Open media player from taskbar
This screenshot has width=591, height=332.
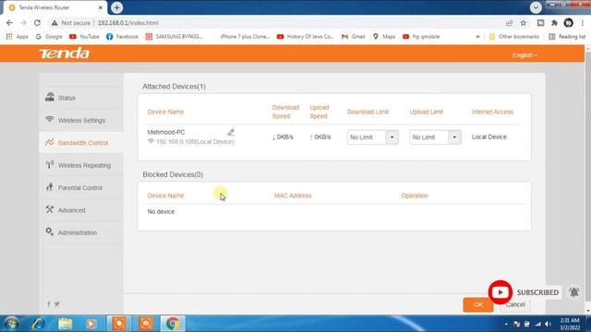click(90, 324)
